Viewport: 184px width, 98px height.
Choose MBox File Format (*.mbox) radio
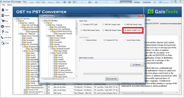[x=103, y=30]
